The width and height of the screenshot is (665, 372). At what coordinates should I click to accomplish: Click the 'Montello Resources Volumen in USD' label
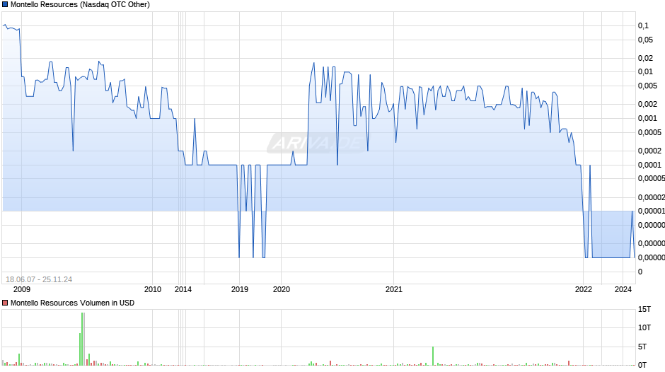click(x=73, y=303)
